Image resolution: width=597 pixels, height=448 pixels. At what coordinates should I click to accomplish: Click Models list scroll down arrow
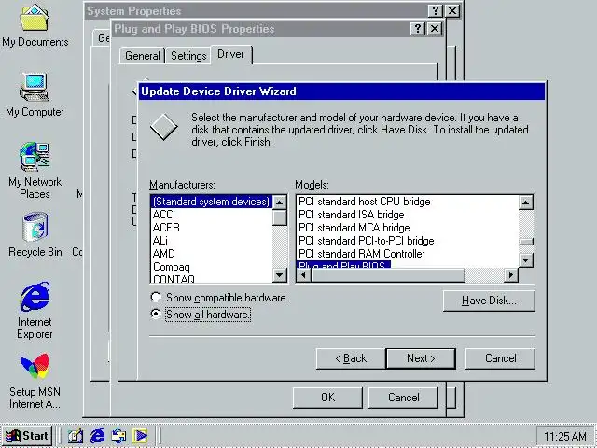tap(526, 260)
